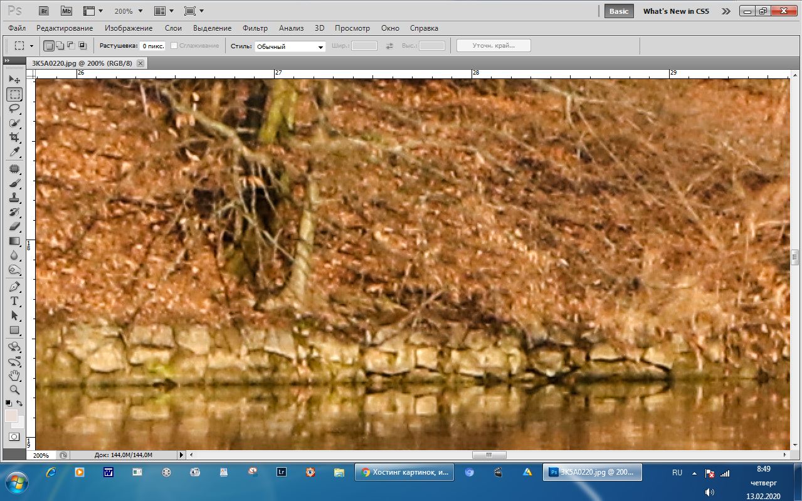Open the Фильтр menu

click(x=255, y=28)
